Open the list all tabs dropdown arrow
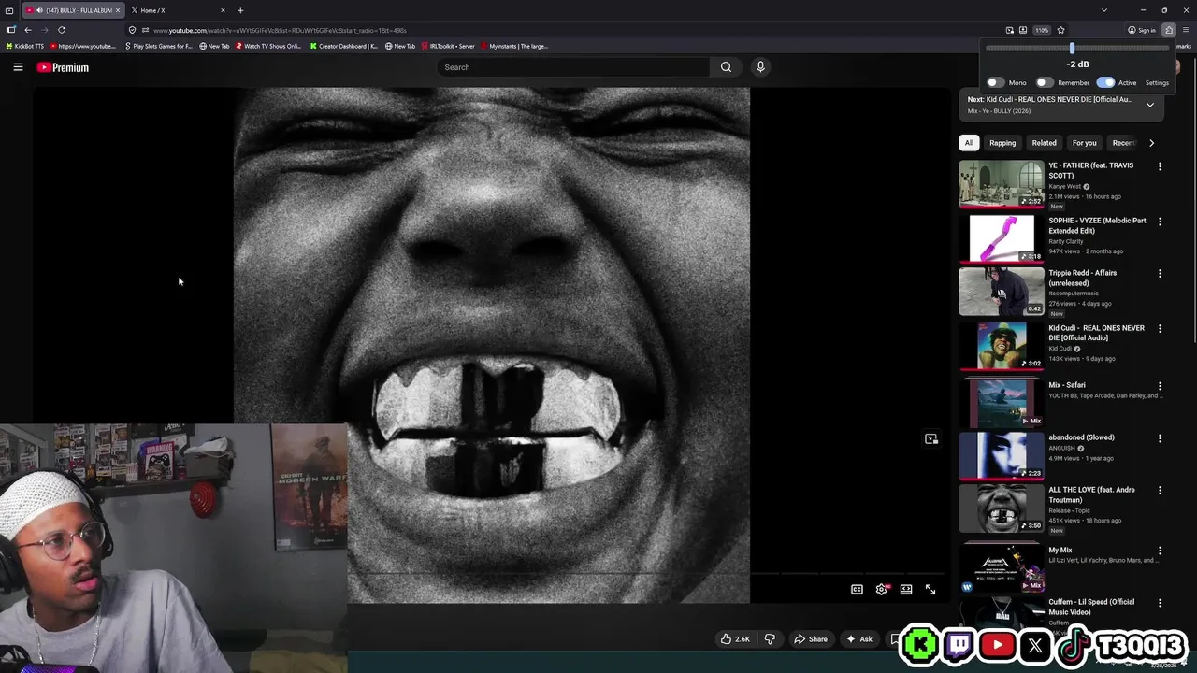Image resolution: width=1197 pixels, height=673 pixels. pos(1103,10)
